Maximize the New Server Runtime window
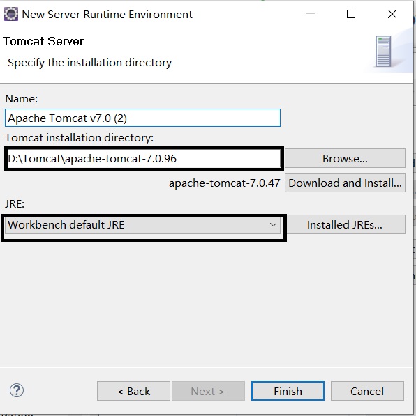 tap(351, 14)
